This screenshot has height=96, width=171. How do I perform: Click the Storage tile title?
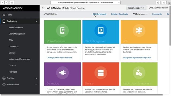89,83
